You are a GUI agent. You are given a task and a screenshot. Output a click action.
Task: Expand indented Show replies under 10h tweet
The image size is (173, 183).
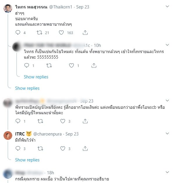[x=36, y=77]
